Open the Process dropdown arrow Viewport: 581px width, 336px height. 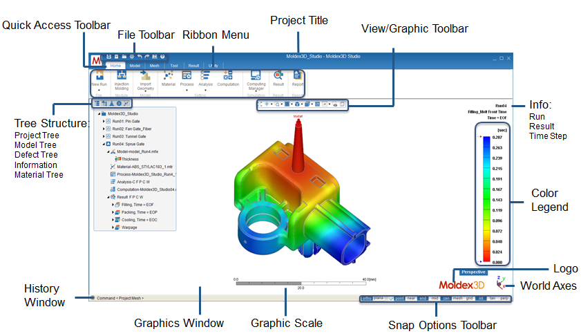[x=187, y=90]
